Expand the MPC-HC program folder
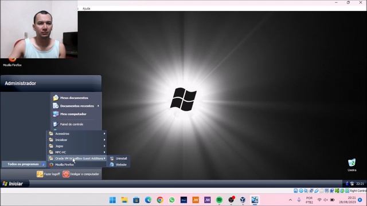 pos(77,152)
